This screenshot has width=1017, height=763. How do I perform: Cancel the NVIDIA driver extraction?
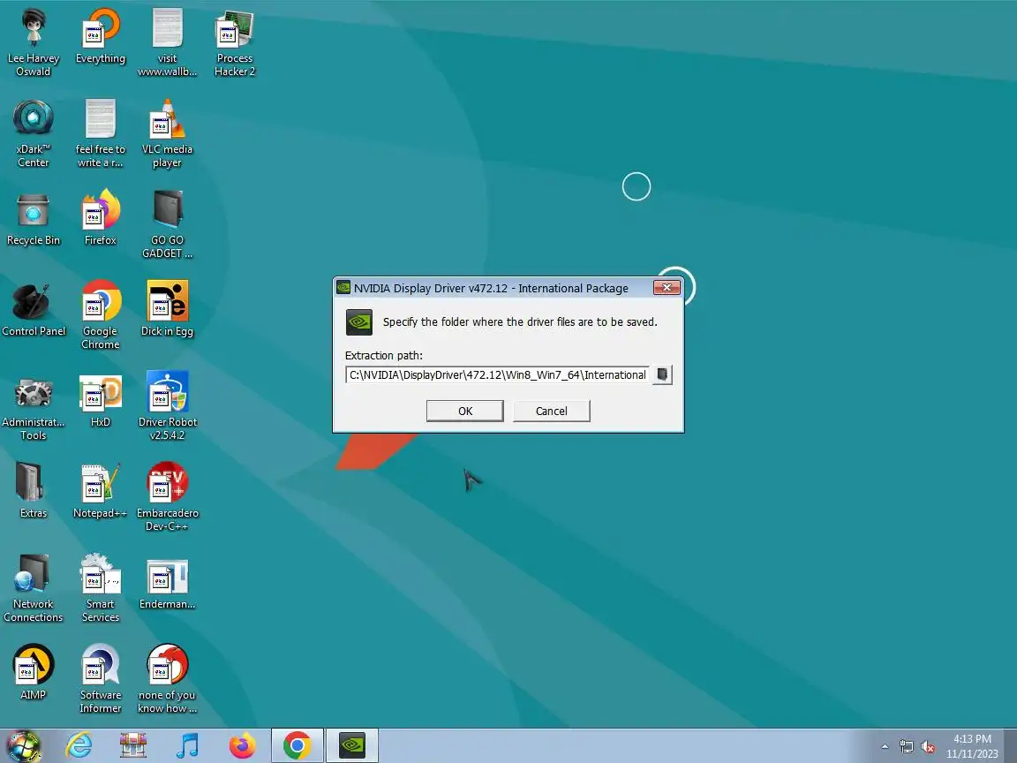pyautogui.click(x=551, y=411)
